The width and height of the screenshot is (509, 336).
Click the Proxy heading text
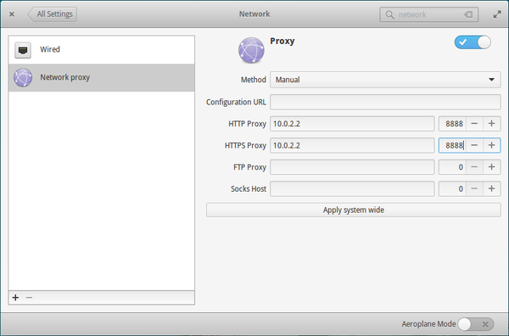point(282,42)
